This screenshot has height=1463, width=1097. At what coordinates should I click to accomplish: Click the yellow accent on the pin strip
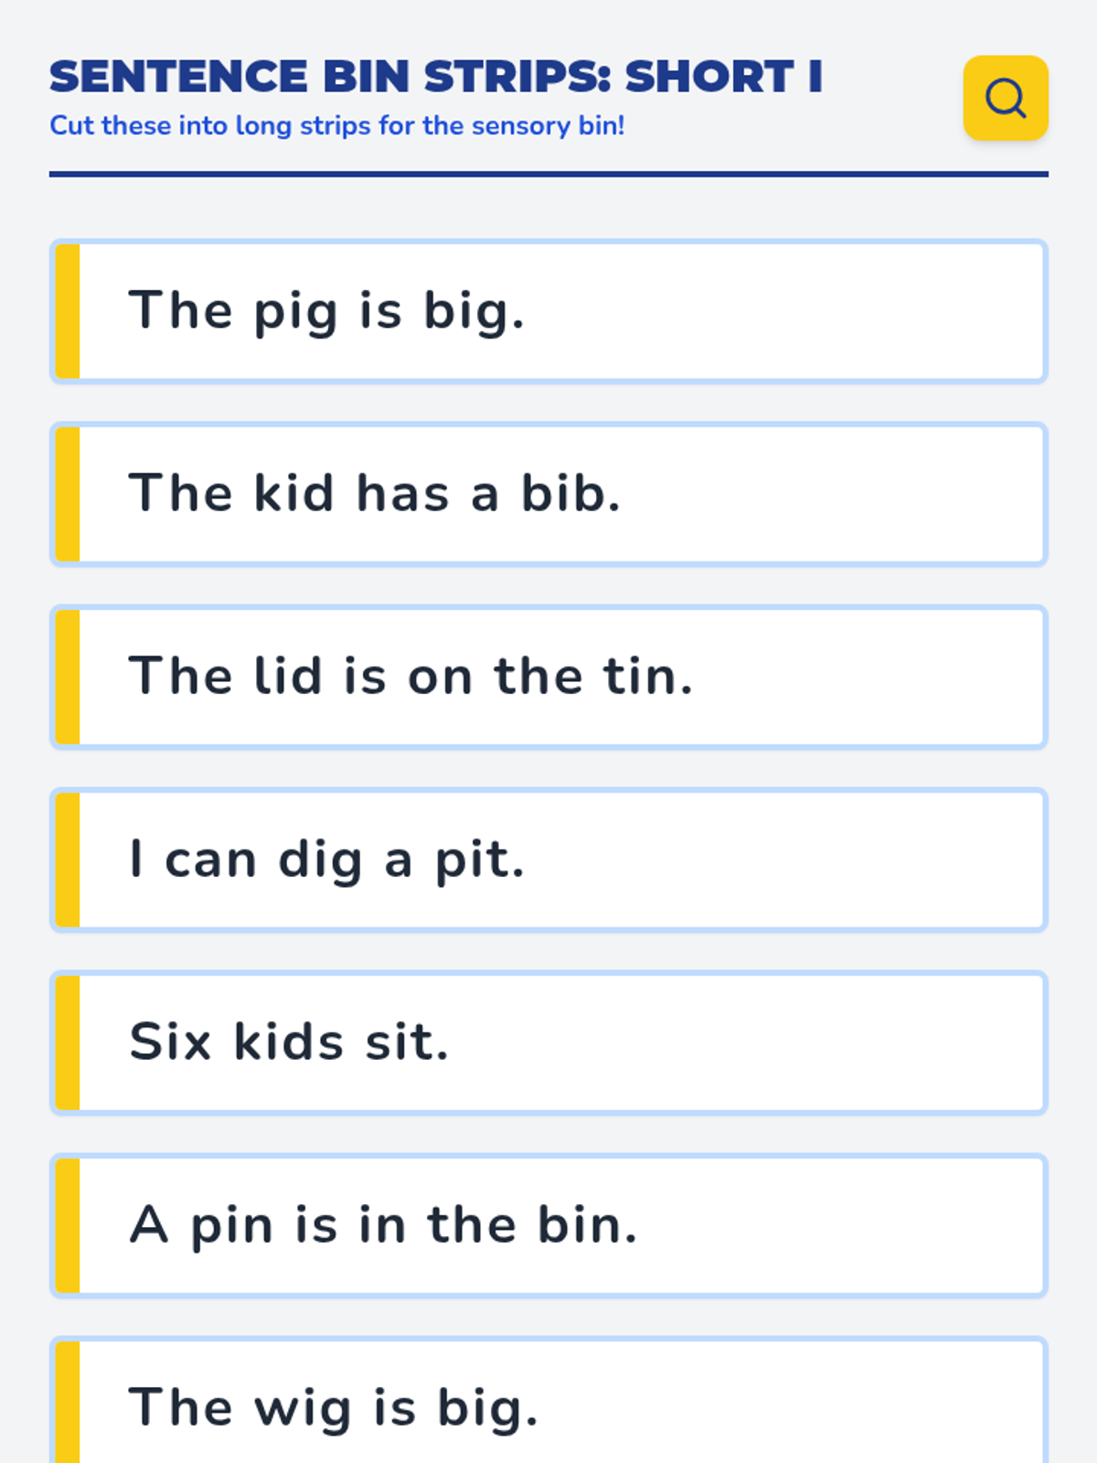pos(68,1225)
